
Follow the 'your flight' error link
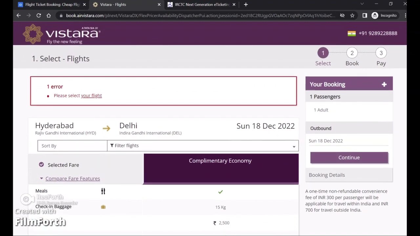coord(91,95)
